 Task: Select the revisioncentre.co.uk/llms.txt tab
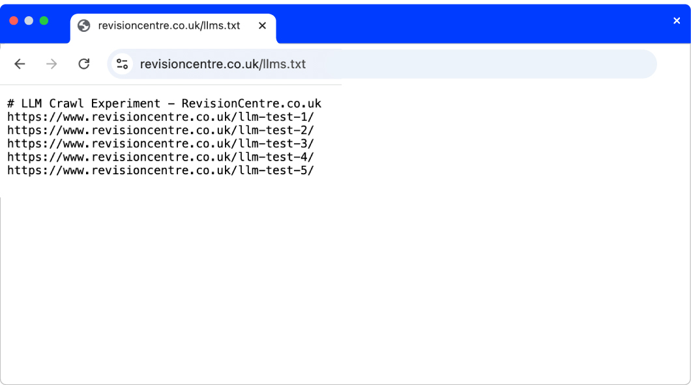coord(169,26)
